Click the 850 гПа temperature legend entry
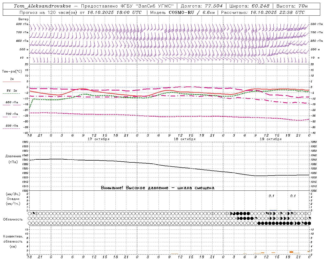Viewport: 324px width, 259px height. pos(12,102)
